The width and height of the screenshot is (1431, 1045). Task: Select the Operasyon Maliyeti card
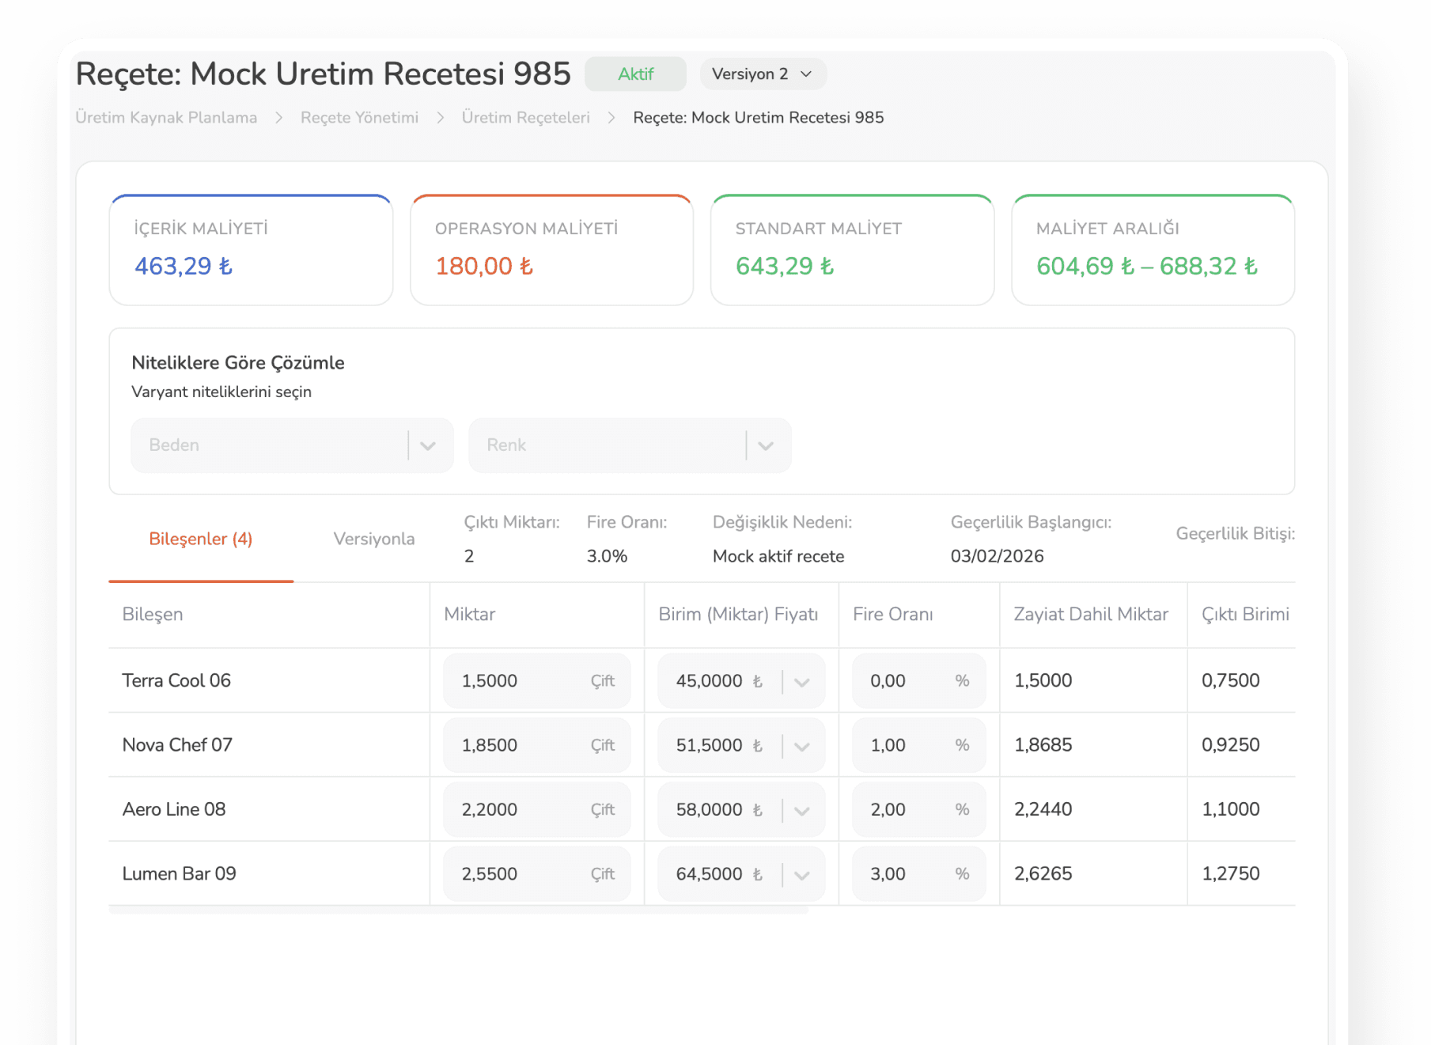pyautogui.click(x=552, y=250)
